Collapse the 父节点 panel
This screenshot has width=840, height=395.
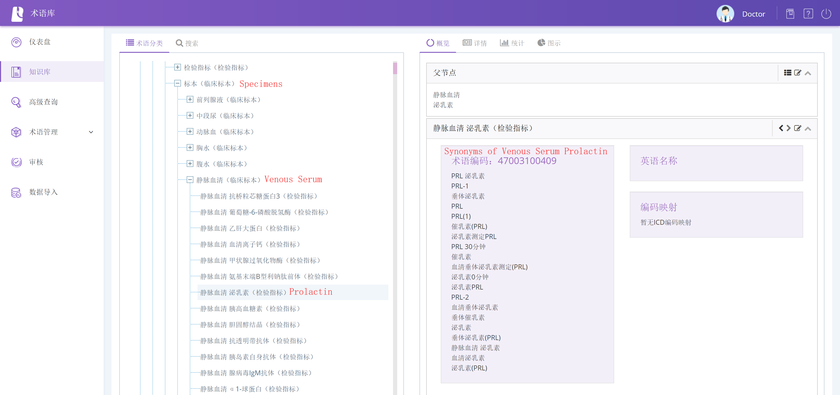click(808, 73)
